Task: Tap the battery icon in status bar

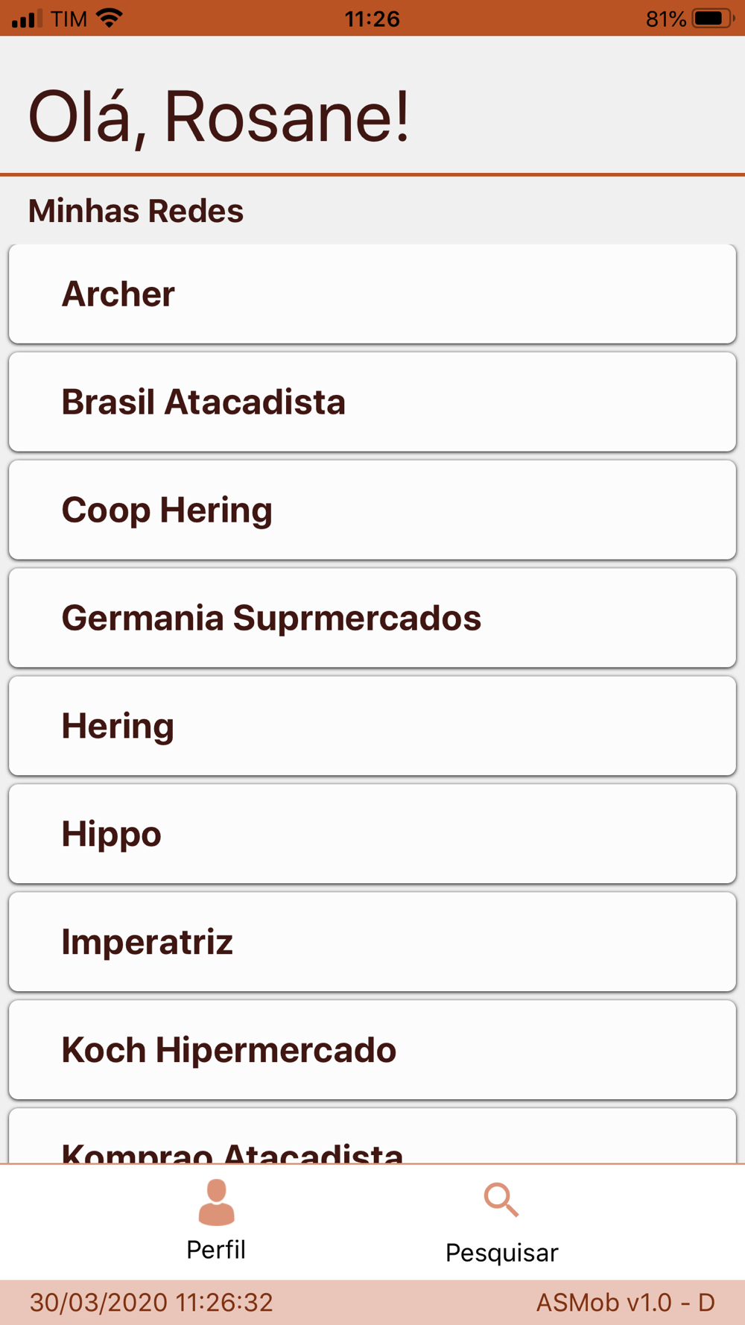Action: pyautogui.click(x=712, y=18)
